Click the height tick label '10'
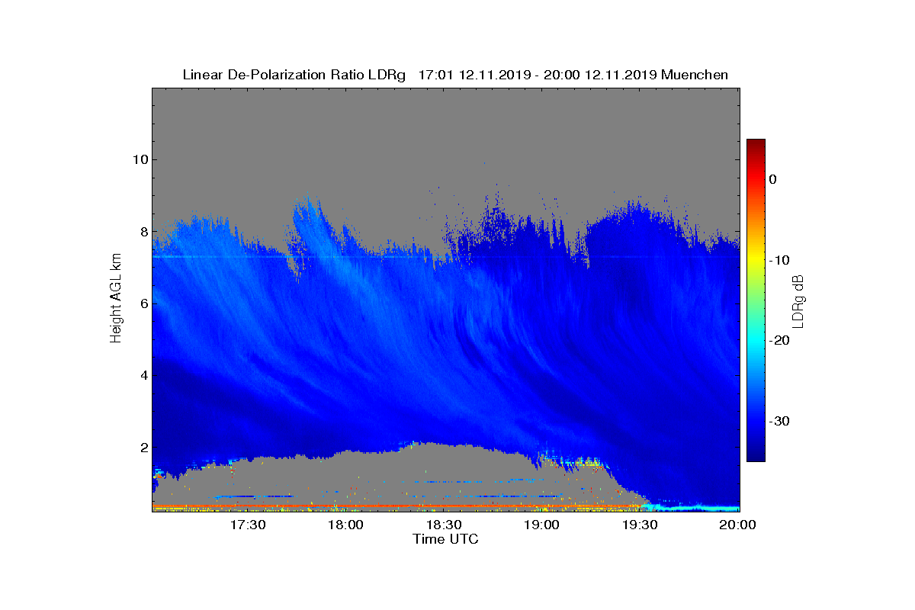915x610 pixels. pos(140,159)
